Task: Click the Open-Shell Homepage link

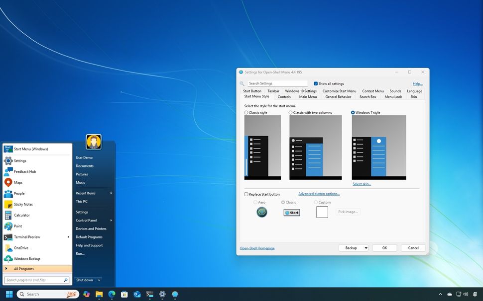Action: (257, 248)
